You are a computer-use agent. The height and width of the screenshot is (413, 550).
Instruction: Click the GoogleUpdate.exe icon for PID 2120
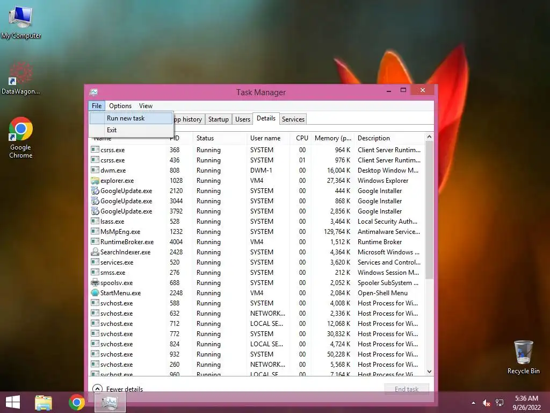[x=95, y=191]
